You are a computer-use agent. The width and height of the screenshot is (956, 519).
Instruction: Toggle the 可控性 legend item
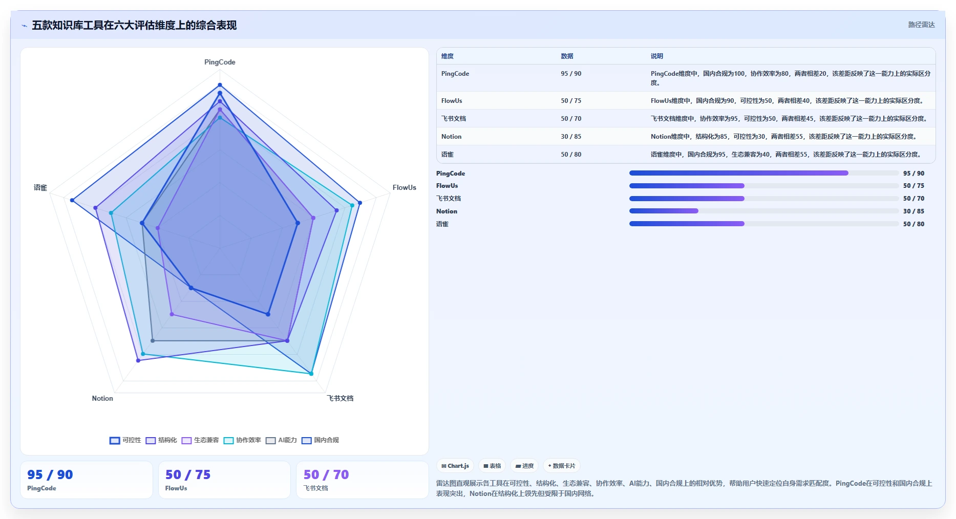(x=125, y=440)
